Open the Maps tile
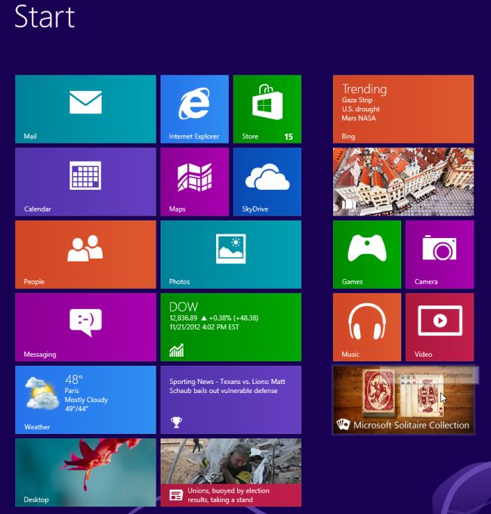 (195, 181)
